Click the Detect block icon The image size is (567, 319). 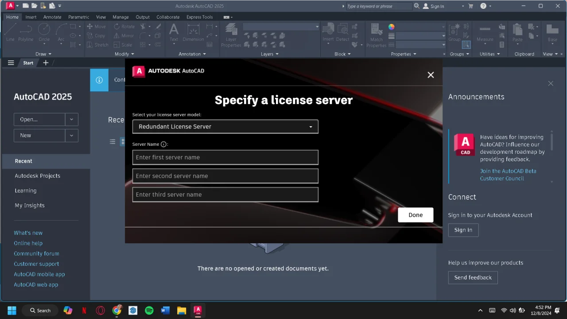(x=343, y=33)
